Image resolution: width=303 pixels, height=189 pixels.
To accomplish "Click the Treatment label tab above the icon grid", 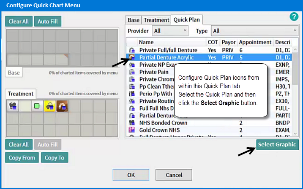I will pyautogui.click(x=21, y=94).
